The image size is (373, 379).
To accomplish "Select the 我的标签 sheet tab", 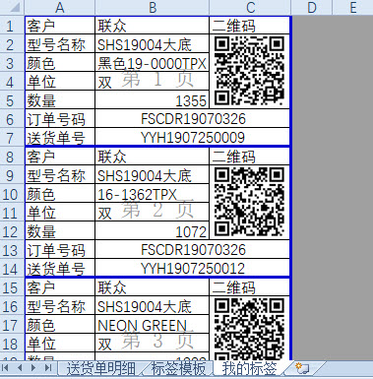I will pos(249,368).
